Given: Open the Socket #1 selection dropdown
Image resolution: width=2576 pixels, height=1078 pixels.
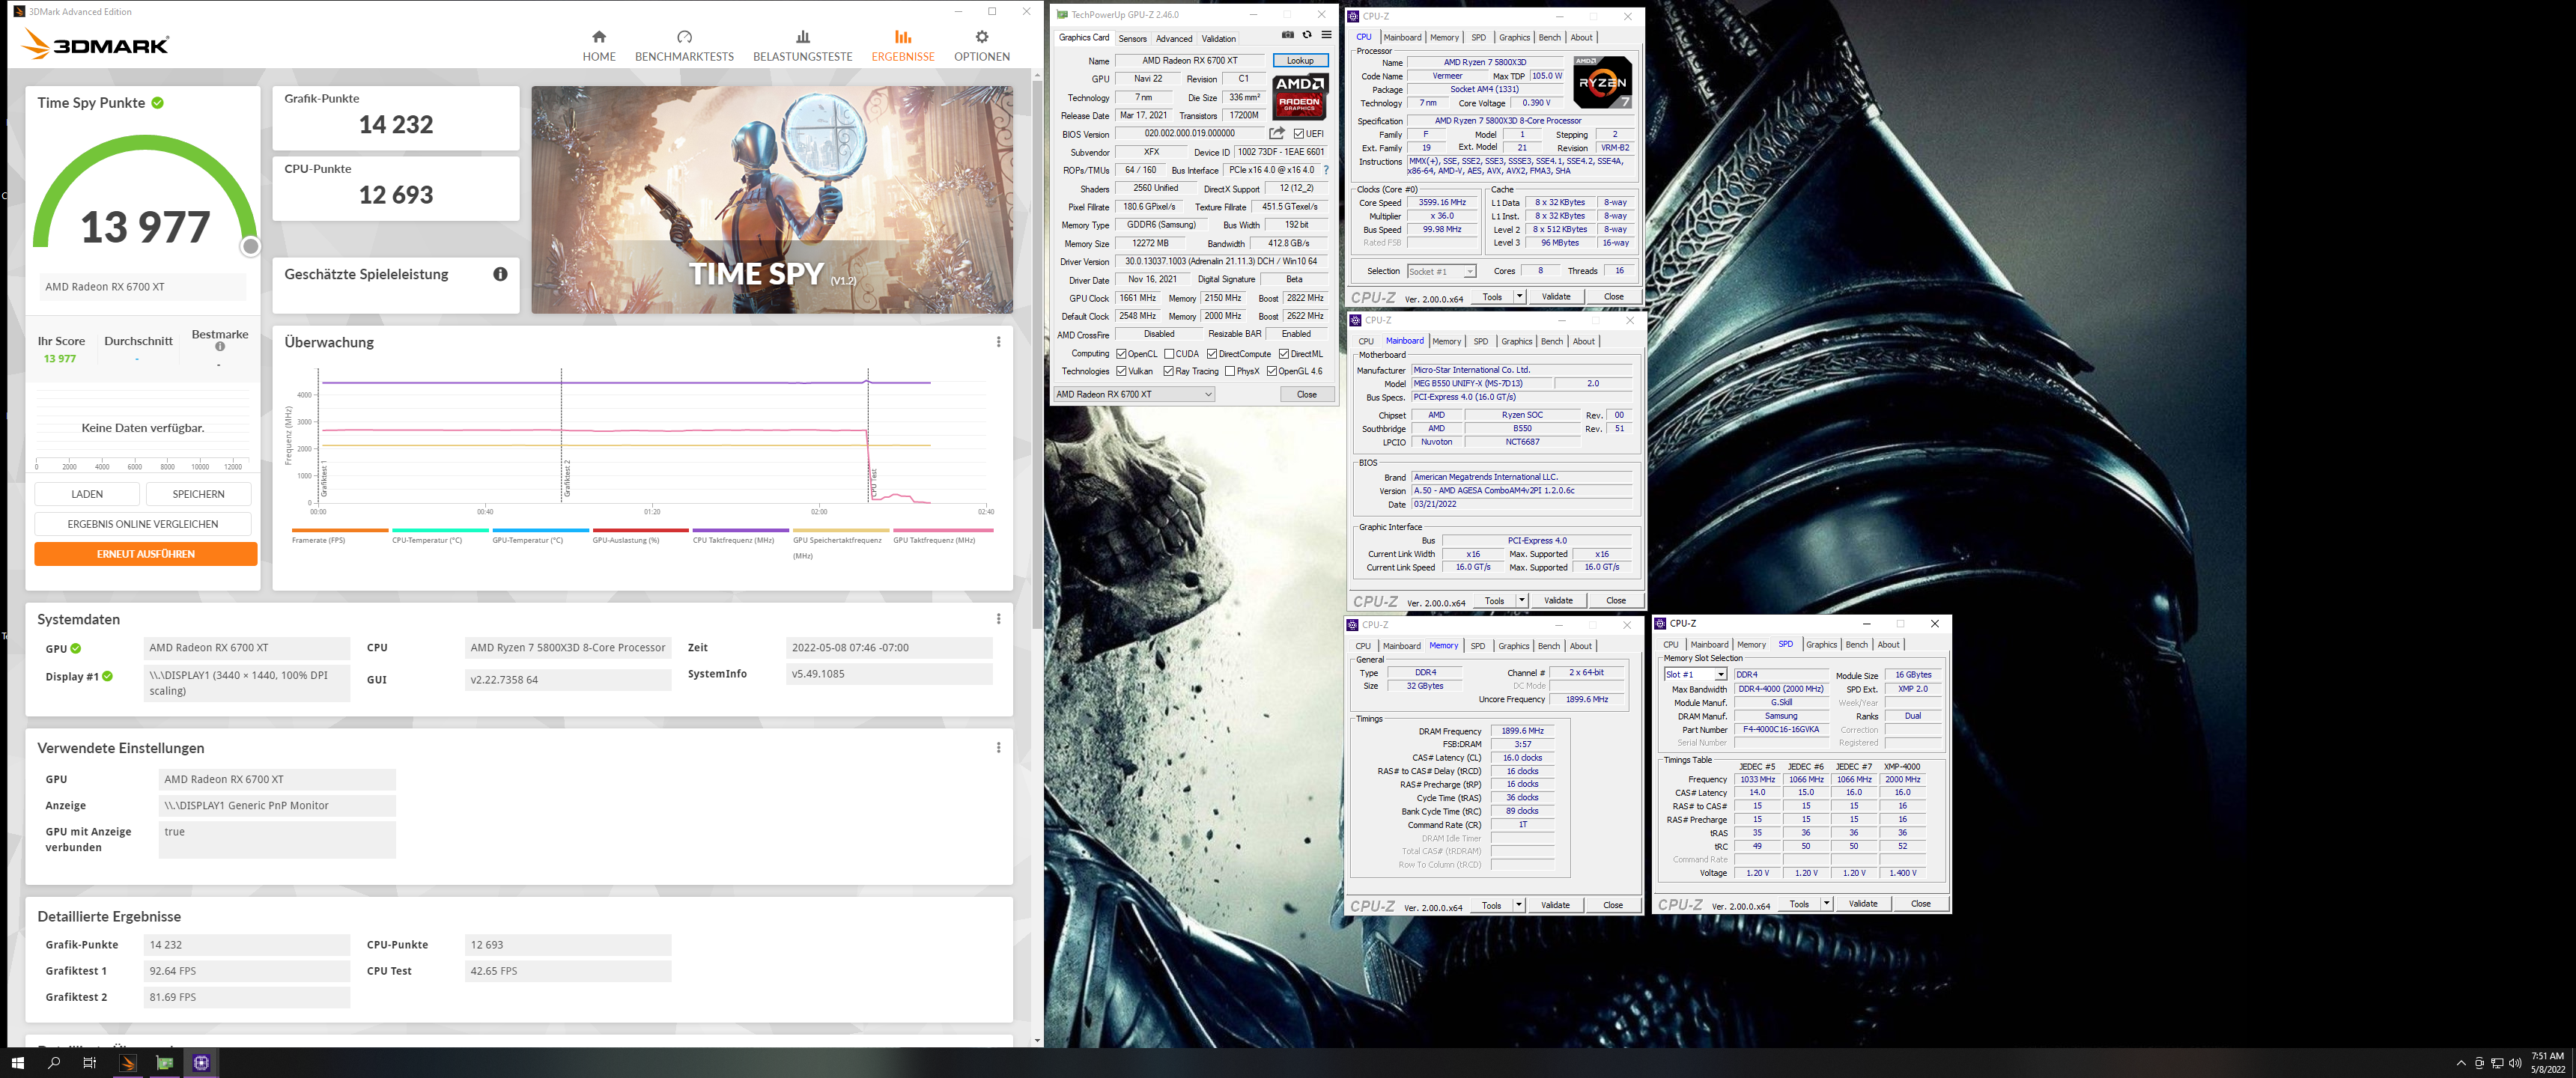Looking at the screenshot, I should [1441, 272].
